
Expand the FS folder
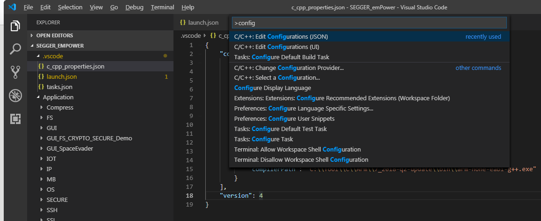click(100, 118)
